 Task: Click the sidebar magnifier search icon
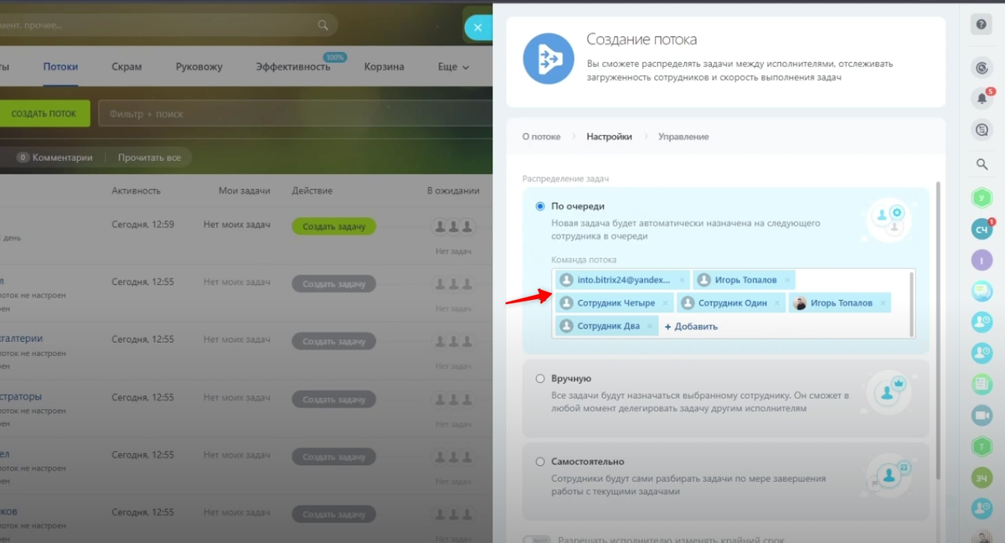[x=982, y=164]
